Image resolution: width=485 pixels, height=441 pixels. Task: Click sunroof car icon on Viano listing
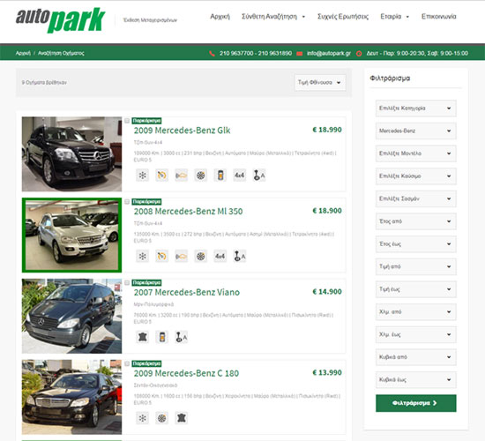(161, 337)
